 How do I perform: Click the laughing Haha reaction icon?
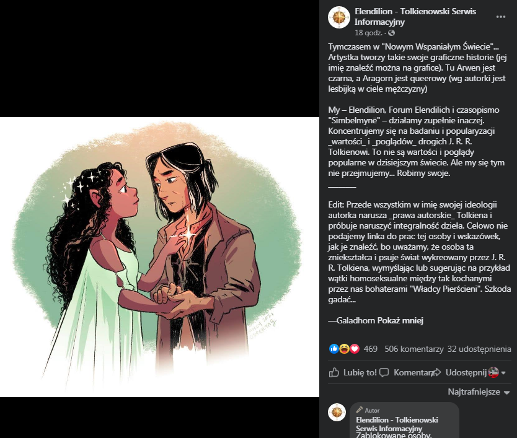pos(344,349)
